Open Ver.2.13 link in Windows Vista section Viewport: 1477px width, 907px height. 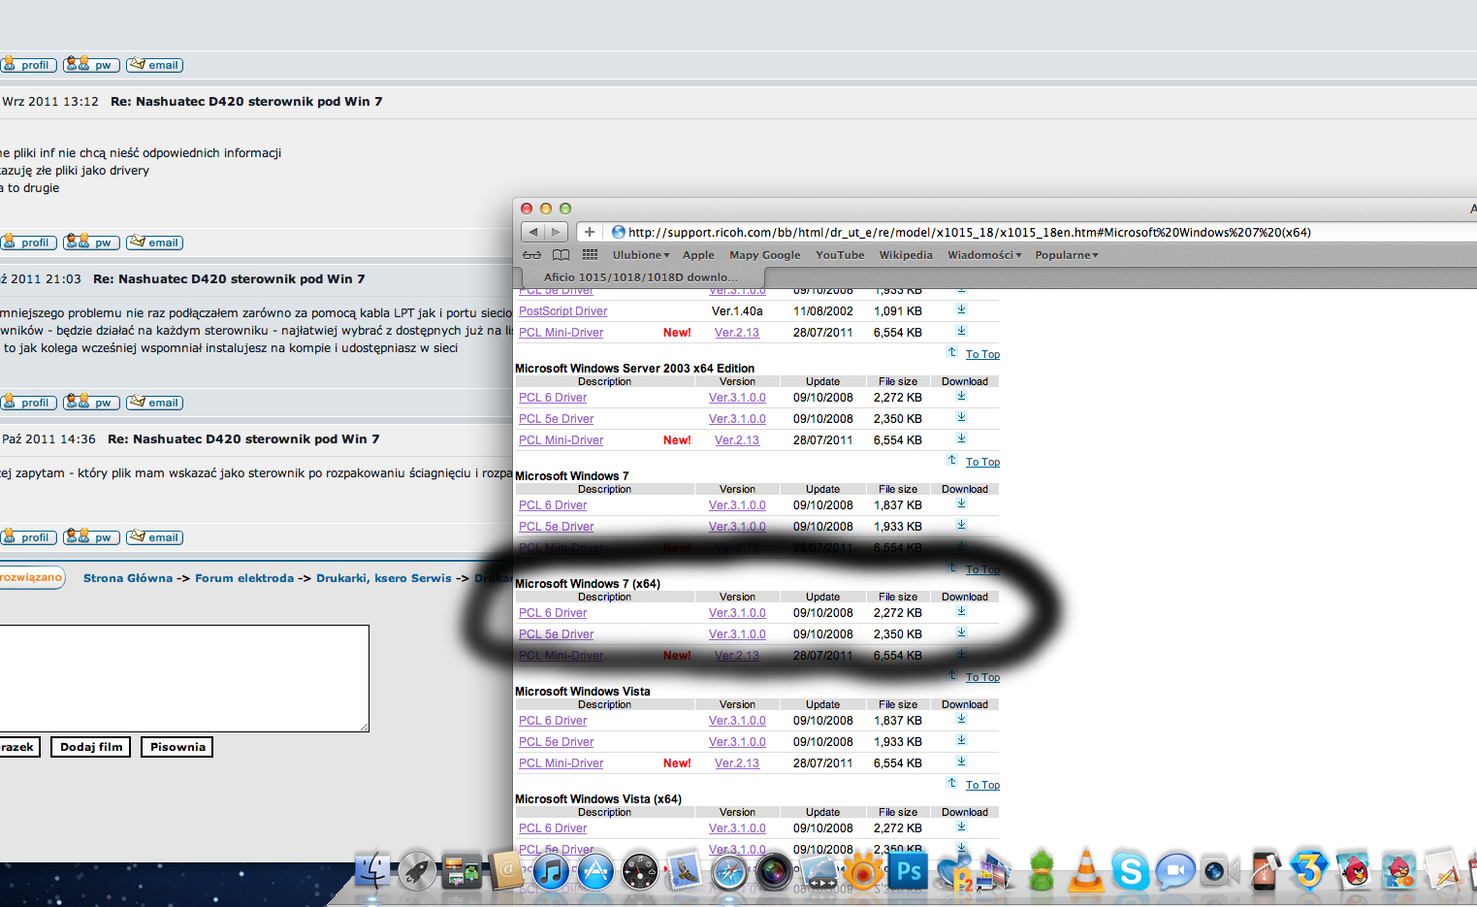[737, 763]
